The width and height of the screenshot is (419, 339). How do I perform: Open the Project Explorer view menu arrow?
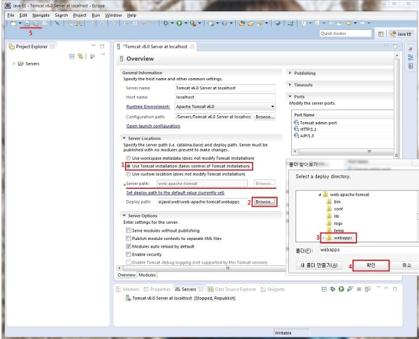103,54
